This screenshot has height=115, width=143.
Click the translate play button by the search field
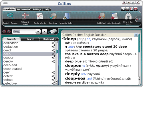(x=44, y=32)
